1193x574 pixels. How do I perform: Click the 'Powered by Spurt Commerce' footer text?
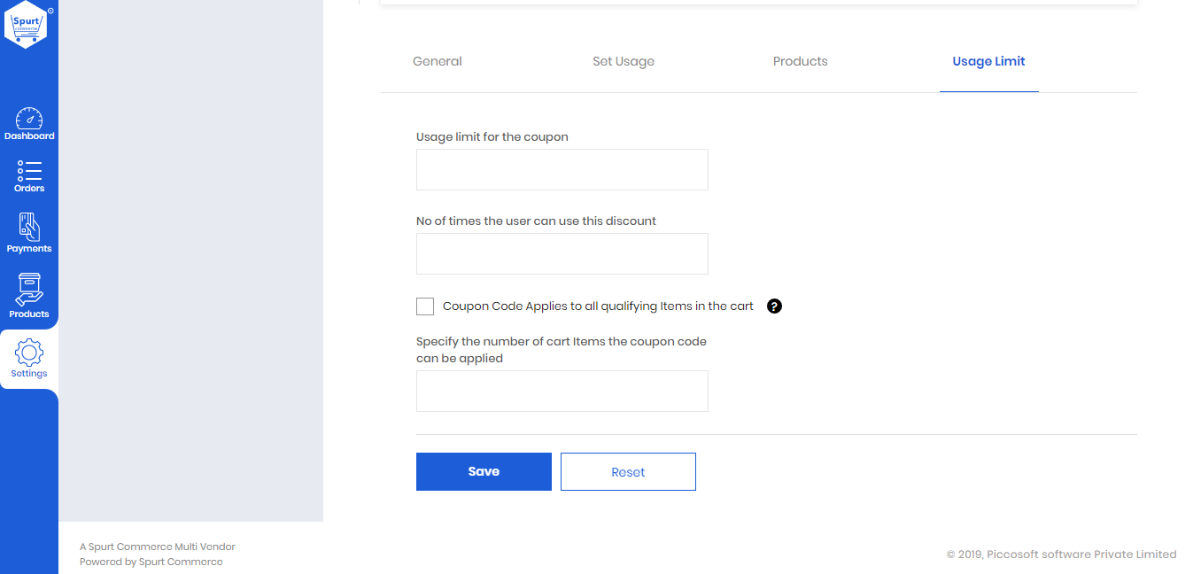click(151, 562)
